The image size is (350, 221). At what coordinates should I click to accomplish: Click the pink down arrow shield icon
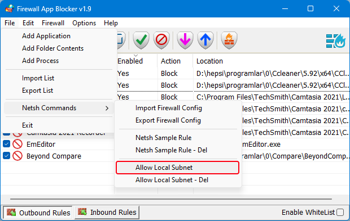(x=185, y=40)
